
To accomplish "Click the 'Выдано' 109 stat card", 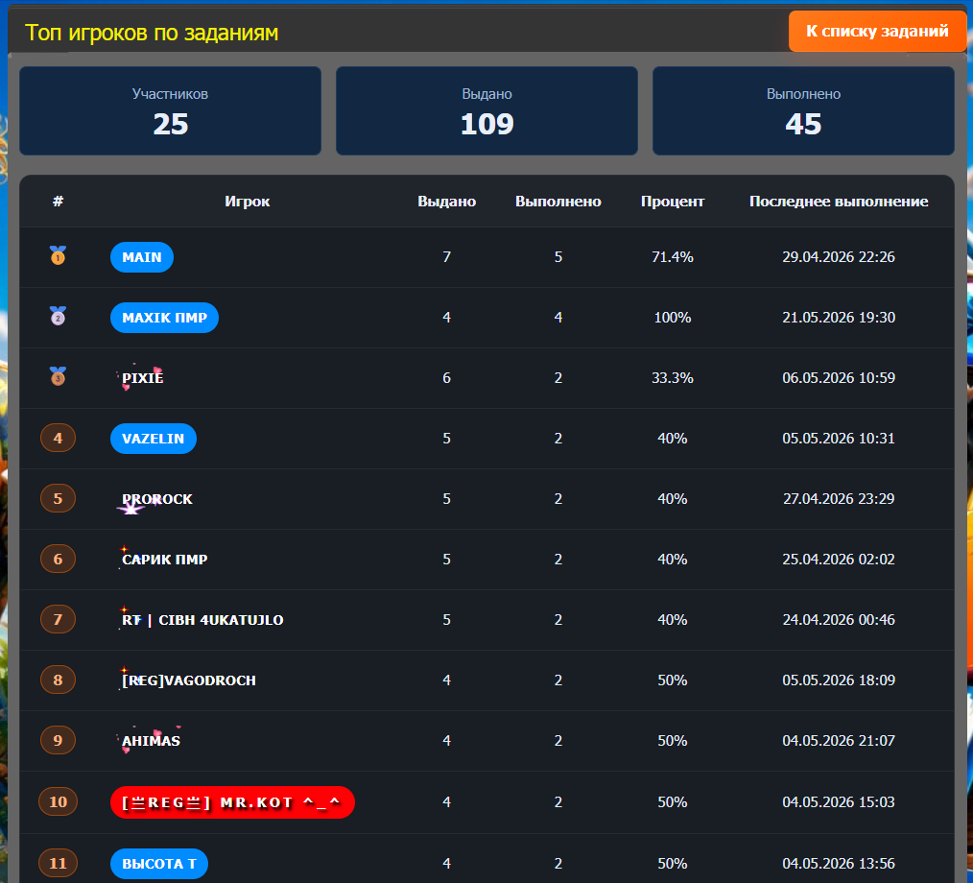I will point(486,110).
